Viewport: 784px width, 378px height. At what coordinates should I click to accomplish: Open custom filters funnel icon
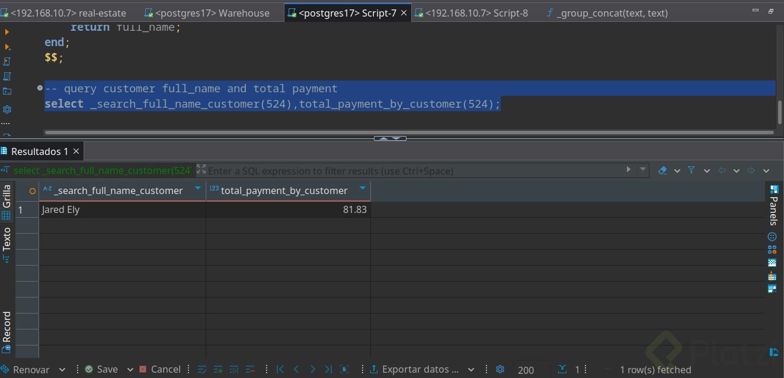point(692,170)
